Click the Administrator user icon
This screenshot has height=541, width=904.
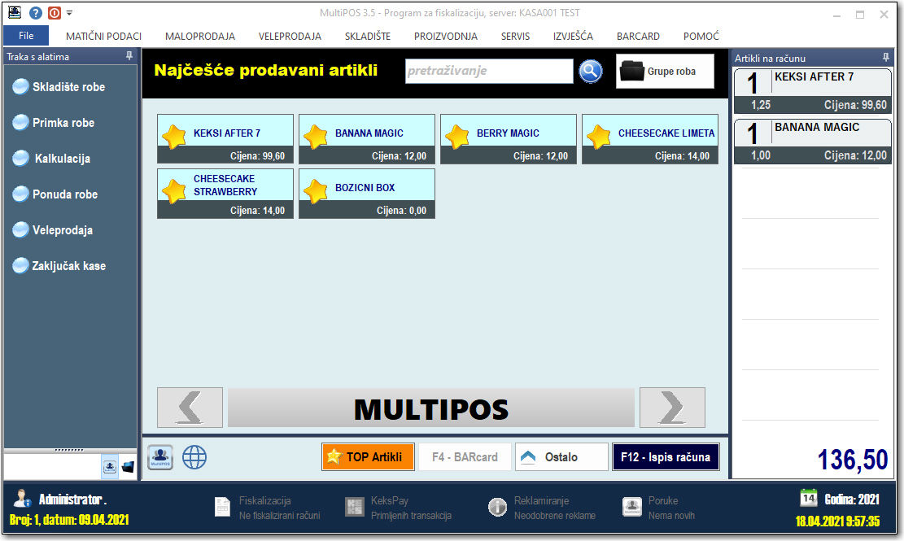23,499
